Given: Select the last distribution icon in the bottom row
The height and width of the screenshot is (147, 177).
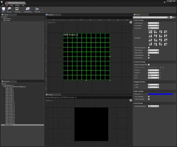Looking at the screenshot, I should 165,44.
